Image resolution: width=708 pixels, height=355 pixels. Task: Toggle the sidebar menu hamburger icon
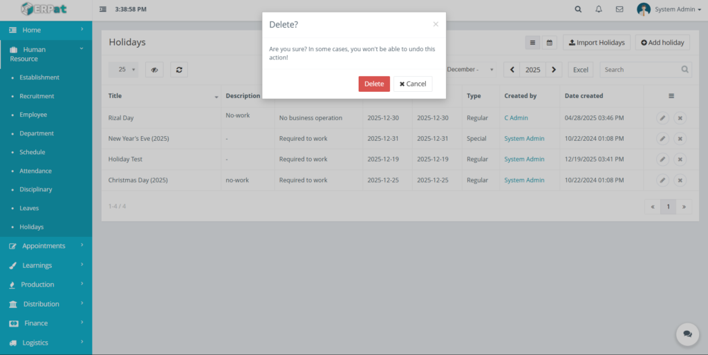(x=103, y=10)
